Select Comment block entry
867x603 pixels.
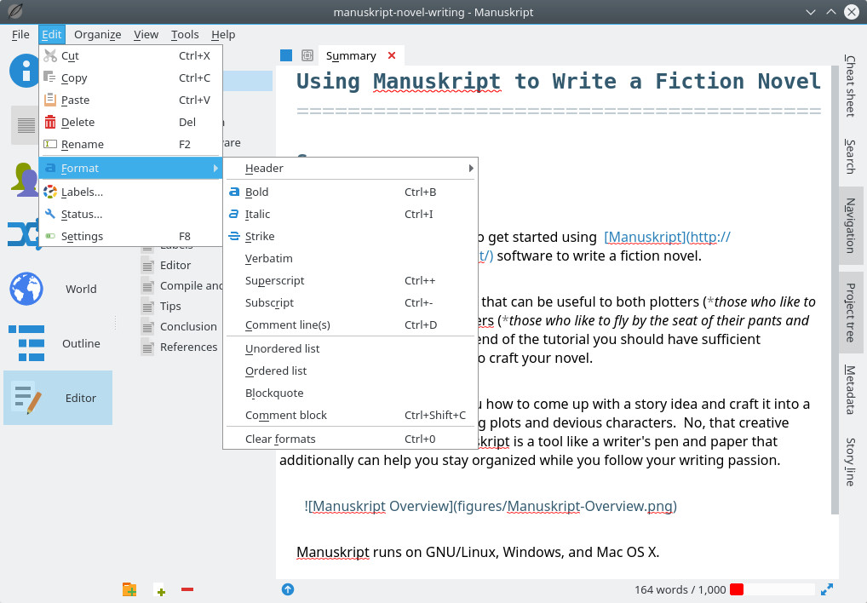[x=351, y=415]
